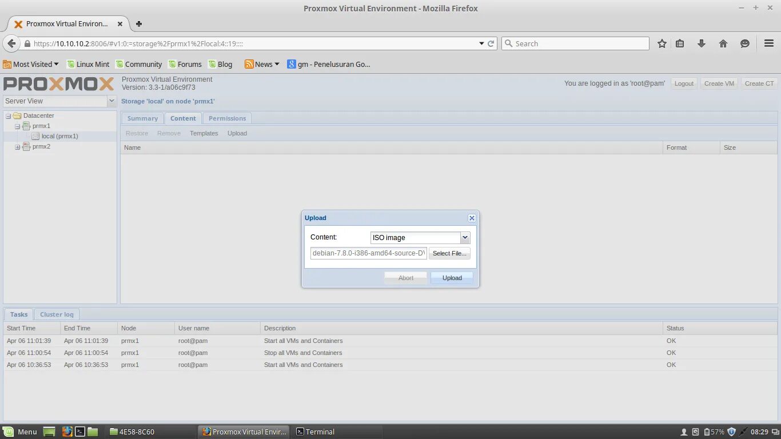Click the Create CT button

(759, 83)
